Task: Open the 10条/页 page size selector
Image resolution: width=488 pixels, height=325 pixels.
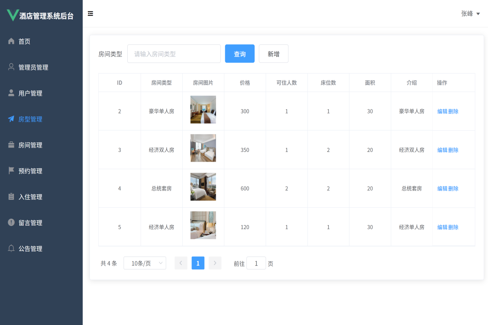Action: (x=145, y=263)
